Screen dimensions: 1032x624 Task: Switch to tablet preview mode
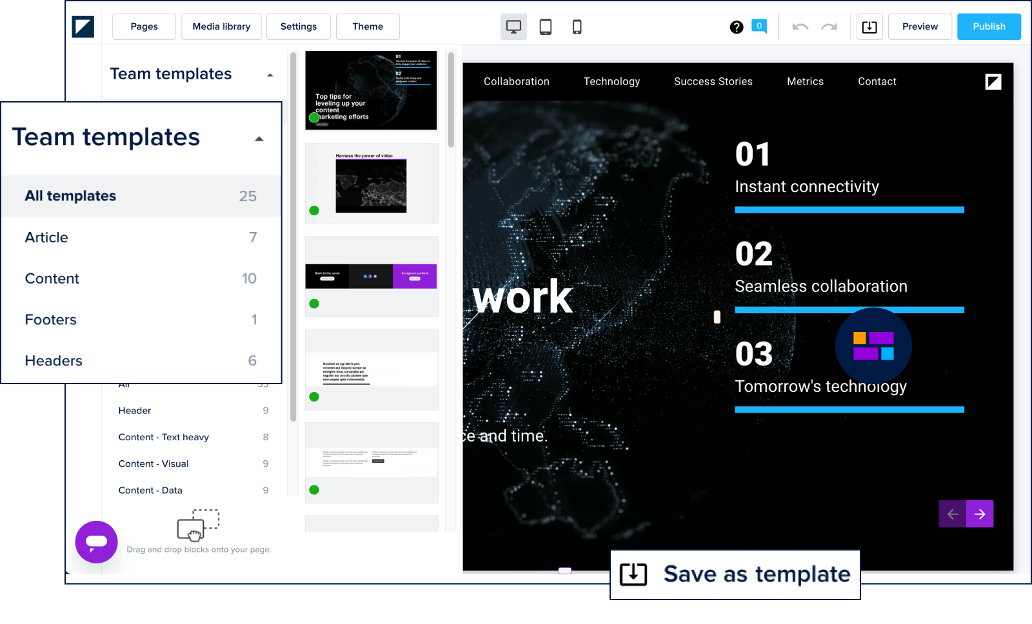(x=546, y=26)
